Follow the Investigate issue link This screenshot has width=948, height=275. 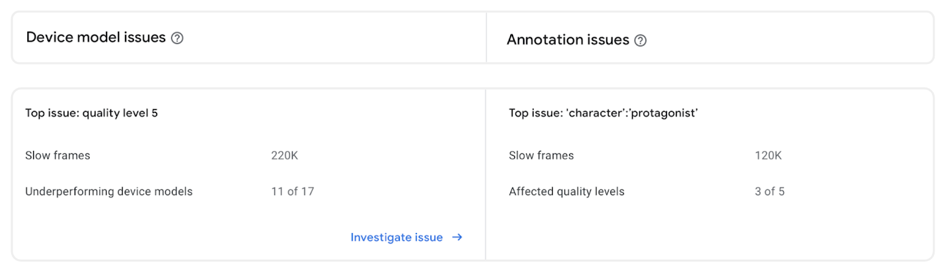pyautogui.click(x=406, y=237)
